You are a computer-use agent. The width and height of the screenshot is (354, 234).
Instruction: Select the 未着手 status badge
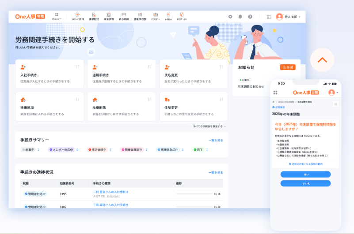coord(28,150)
